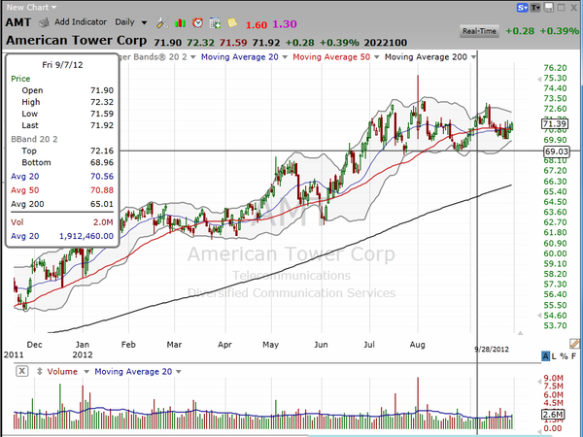
Task: Click BBand Bottom value 68.96
Action: 102,162
